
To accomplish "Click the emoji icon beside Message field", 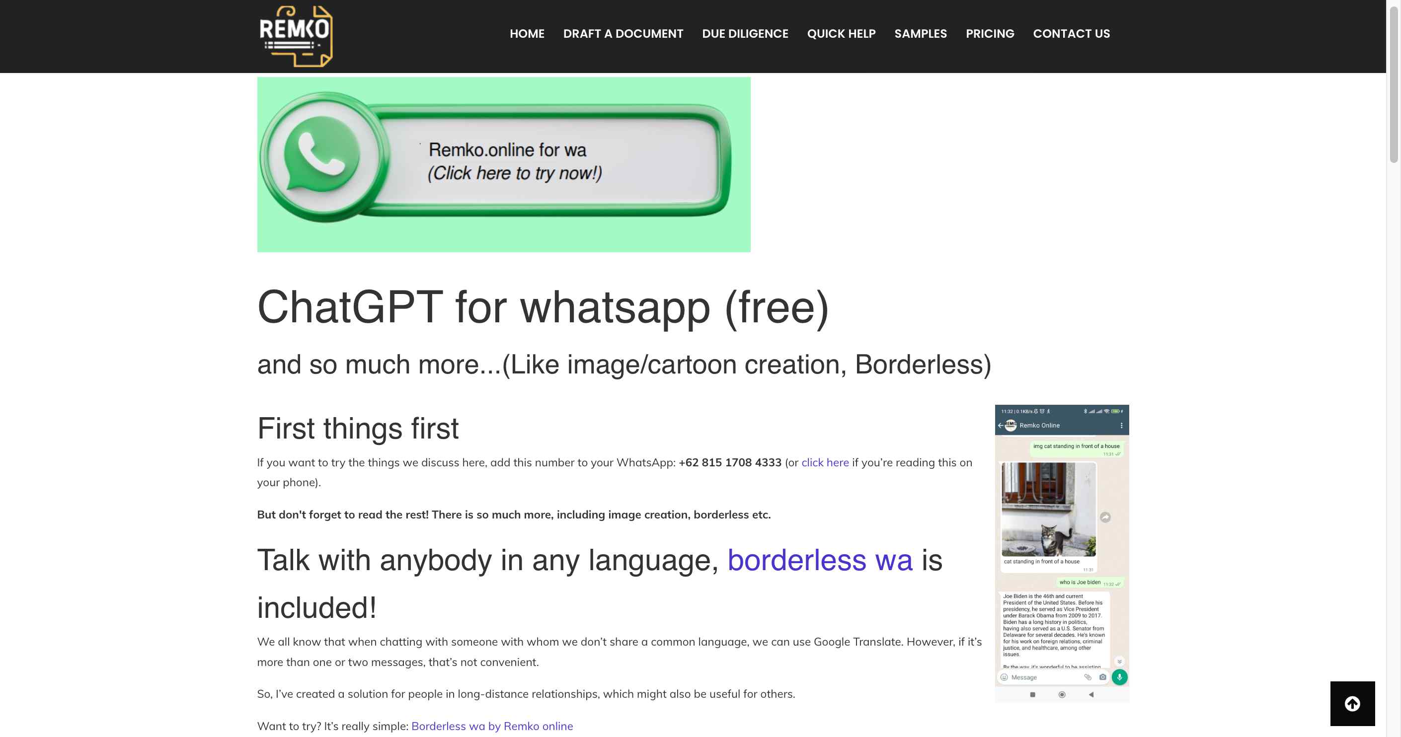I will 1004,677.
